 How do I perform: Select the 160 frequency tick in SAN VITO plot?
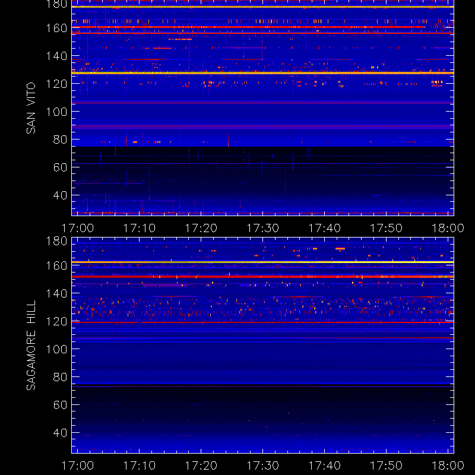pos(56,28)
